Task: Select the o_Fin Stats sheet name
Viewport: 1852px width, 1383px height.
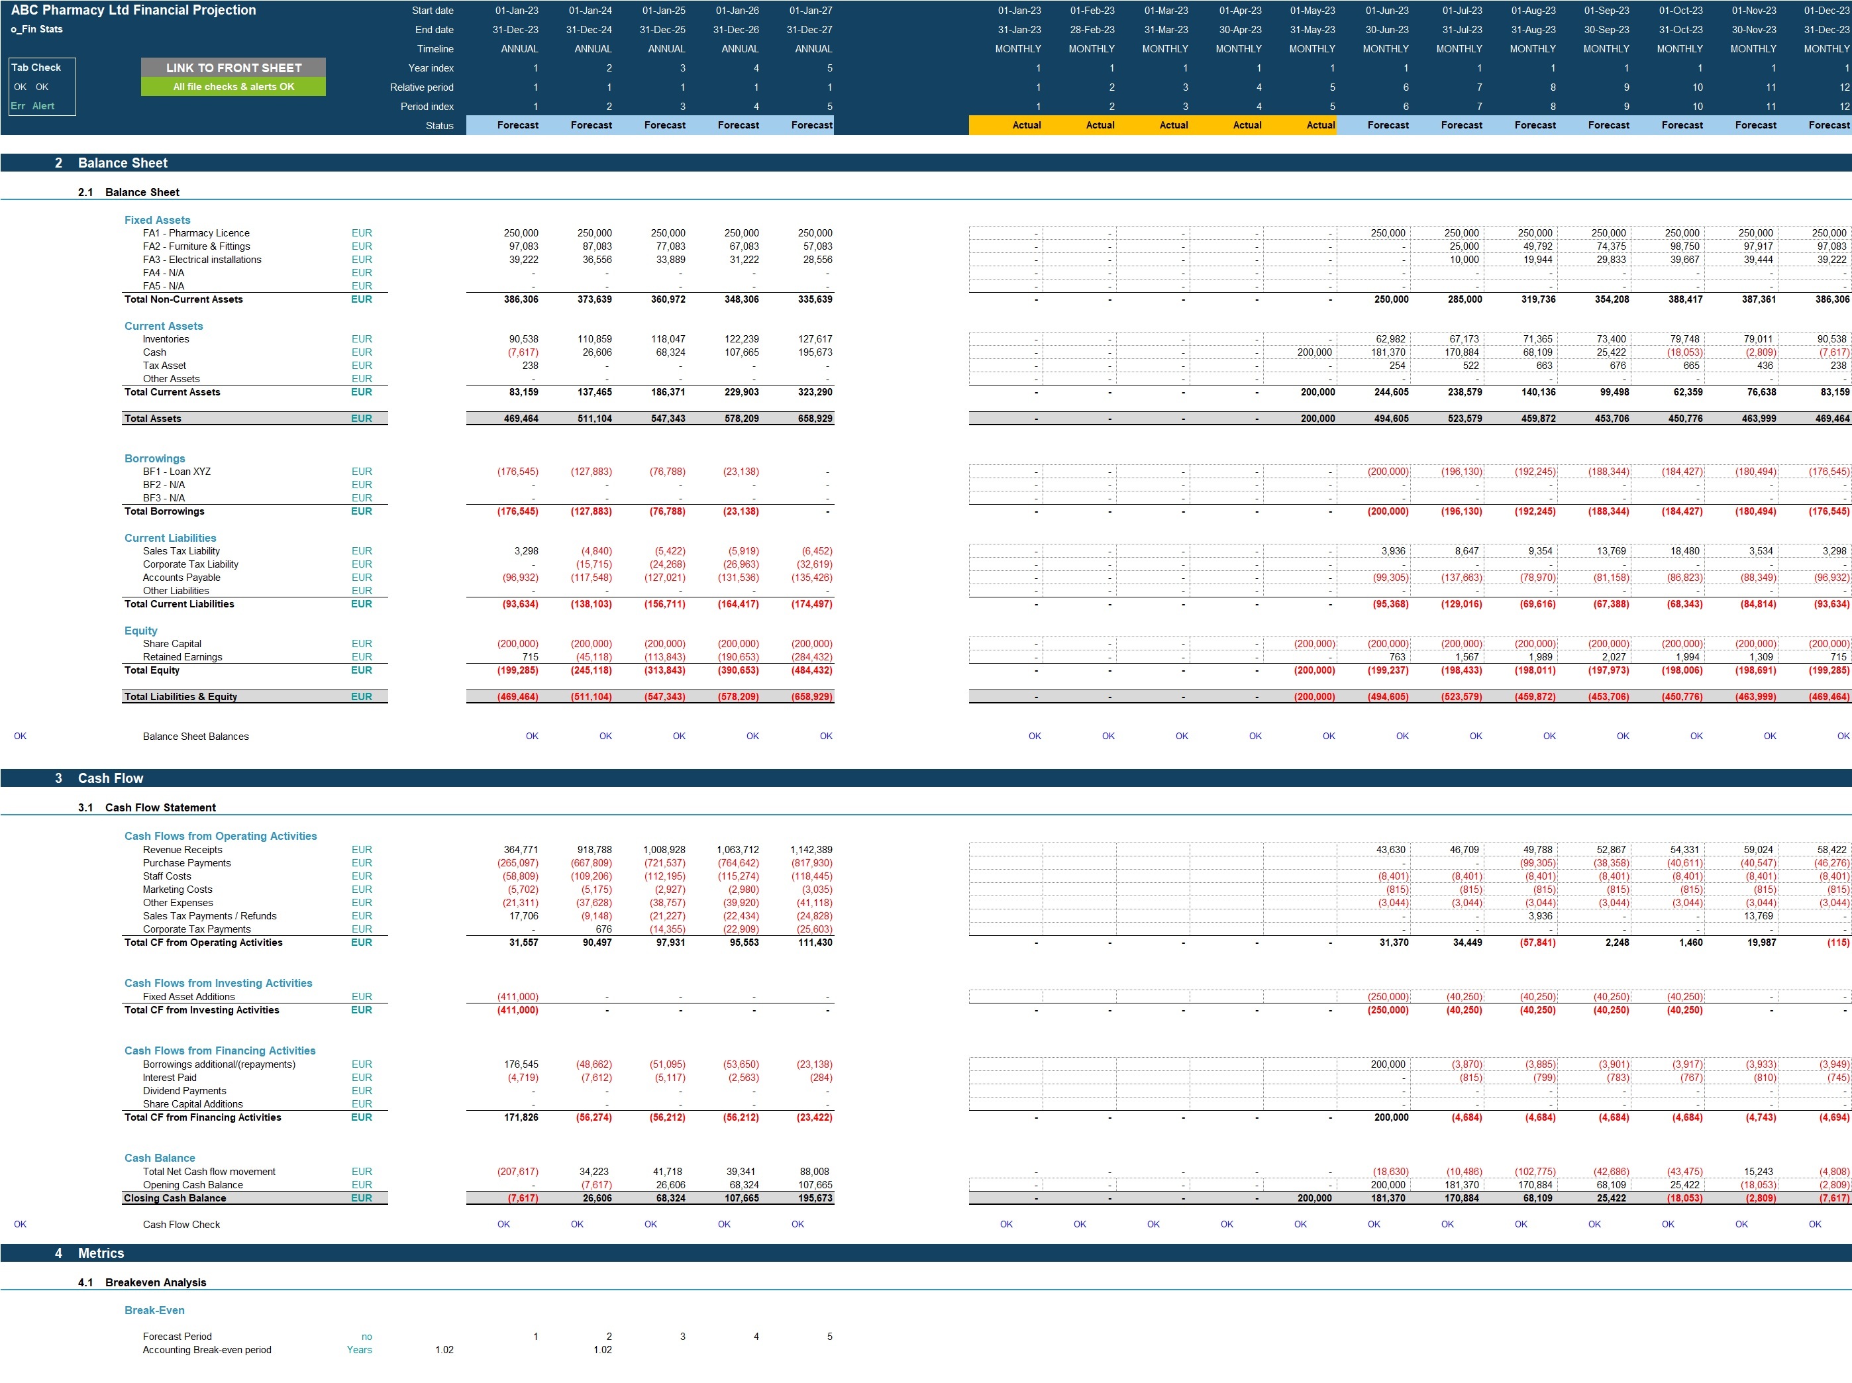Action: [x=37, y=29]
